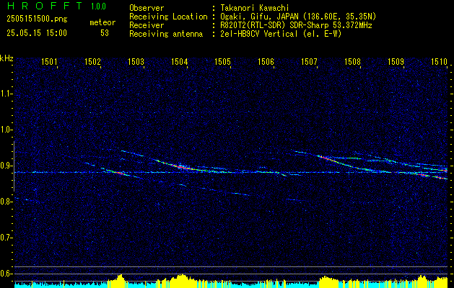Select the location text Ogaki, Gifu, JAPAN
Viewport: 454px width, 288px height.
pyautogui.click(x=259, y=17)
